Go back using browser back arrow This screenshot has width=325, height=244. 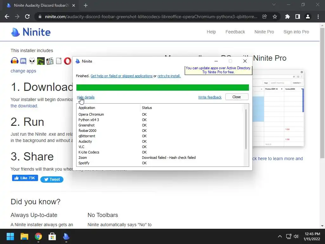click(7, 17)
